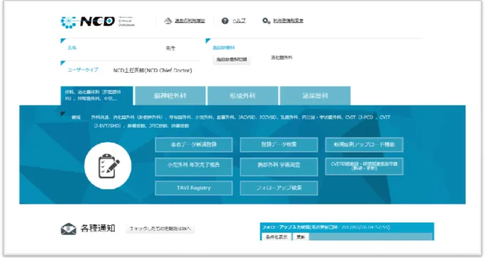Select the first surgery departments tab

click(97, 96)
